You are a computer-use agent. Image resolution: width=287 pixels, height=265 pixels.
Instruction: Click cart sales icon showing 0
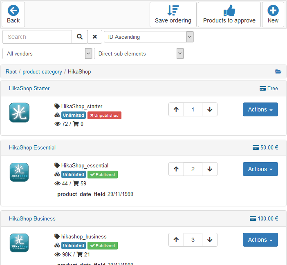coord(76,124)
